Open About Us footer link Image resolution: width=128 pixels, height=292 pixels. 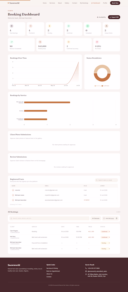[x=49, y=274]
